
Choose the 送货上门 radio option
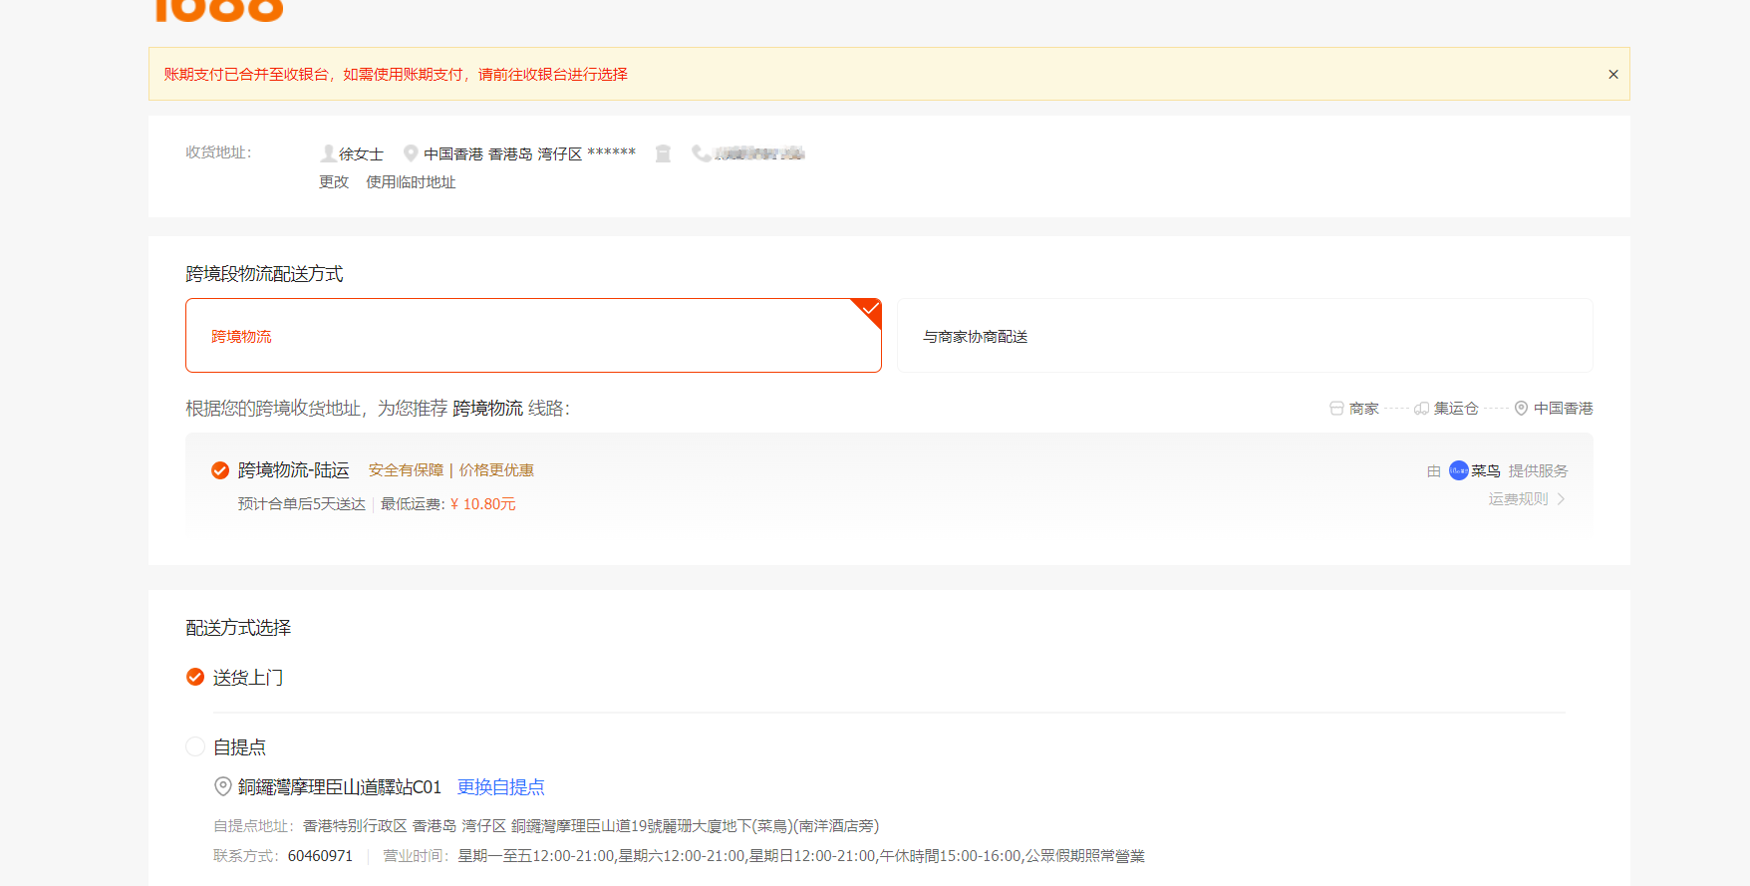195,678
